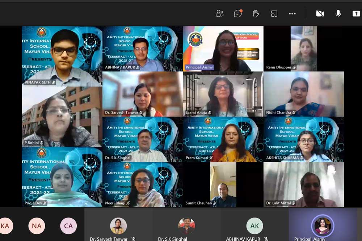Click mic-off icon on Vinayak Seth label
The image size is (362, 241).
pos(54,82)
